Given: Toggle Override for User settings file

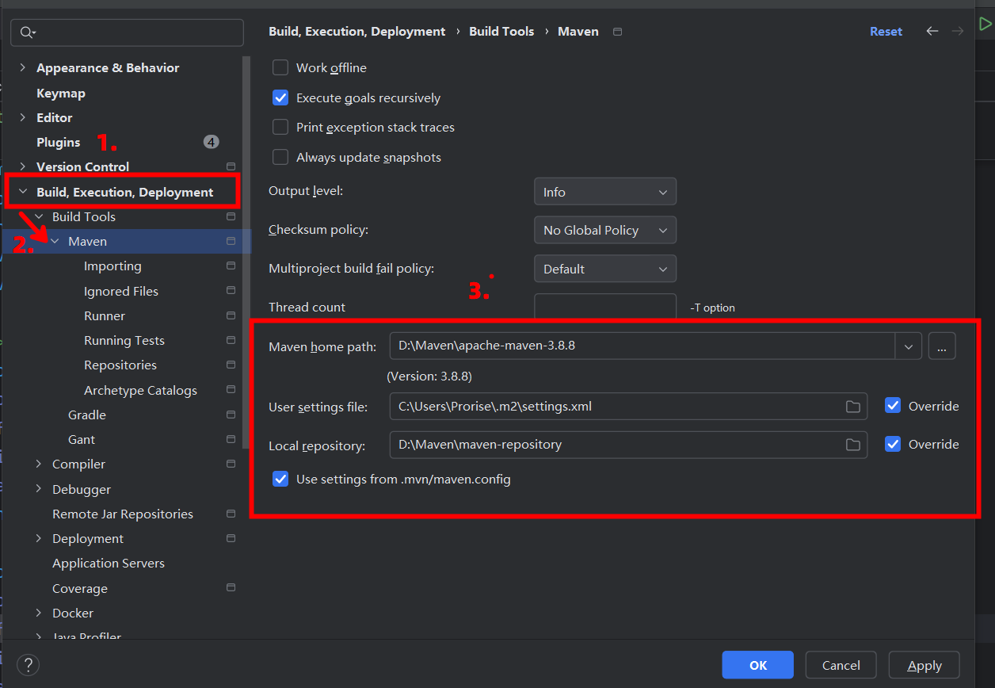Looking at the screenshot, I should tap(893, 406).
